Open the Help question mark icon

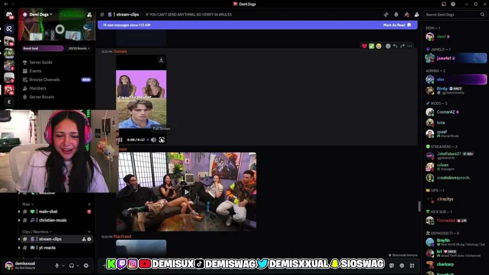[453, 4]
